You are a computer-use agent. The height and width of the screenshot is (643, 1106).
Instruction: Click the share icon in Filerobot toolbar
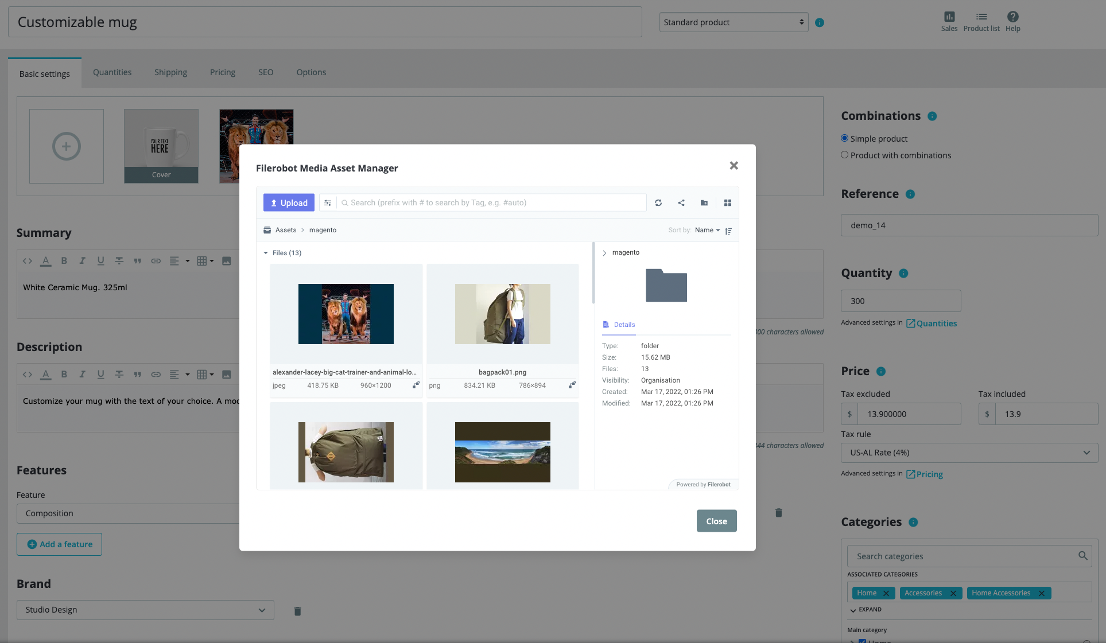point(681,202)
